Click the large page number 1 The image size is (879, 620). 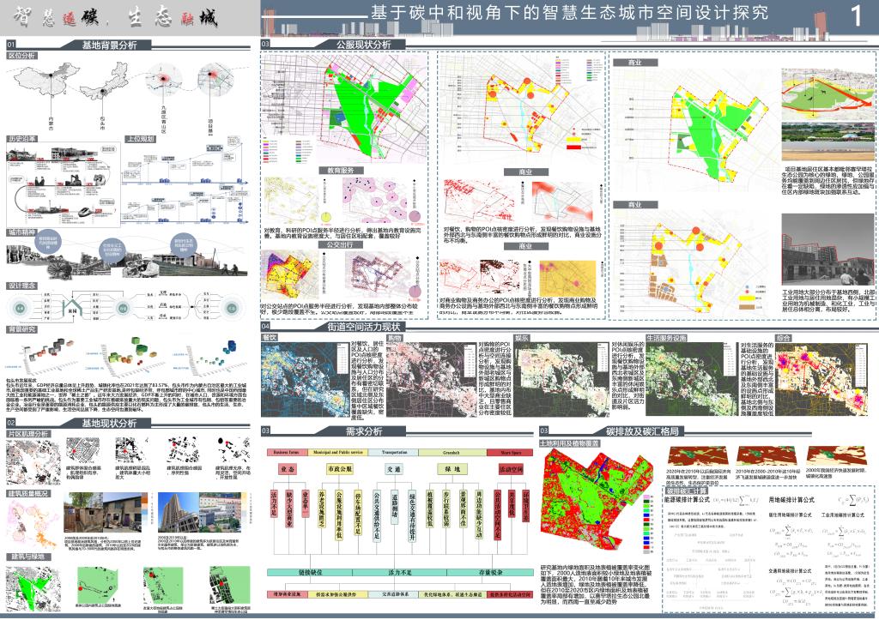pos(855,16)
